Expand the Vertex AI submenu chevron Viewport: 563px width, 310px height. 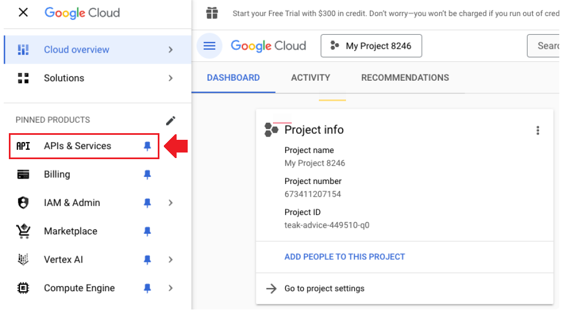click(x=171, y=260)
